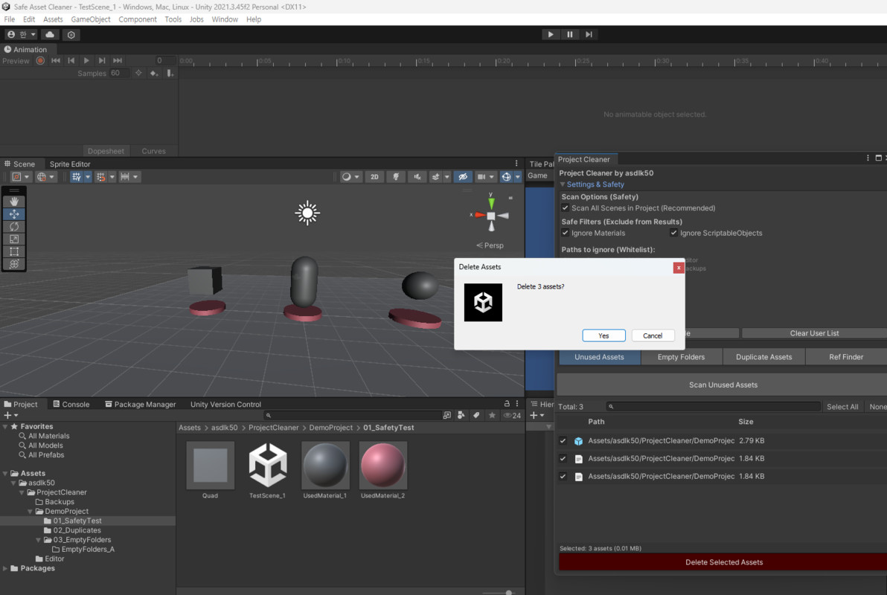This screenshot has height=595, width=887.
Task: Open the scene camera settings dropdown
Action: (x=485, y=177)
